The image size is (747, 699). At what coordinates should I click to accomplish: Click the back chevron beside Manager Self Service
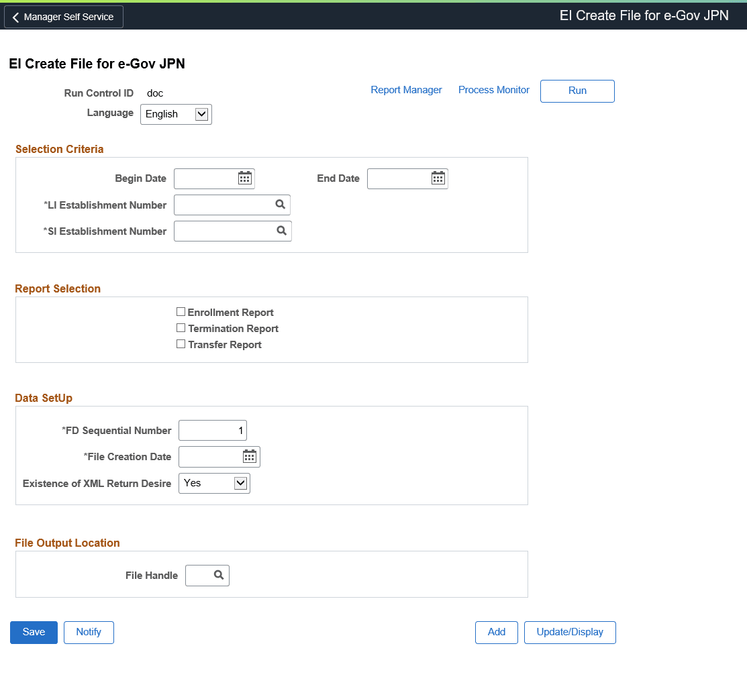(15, 16)
